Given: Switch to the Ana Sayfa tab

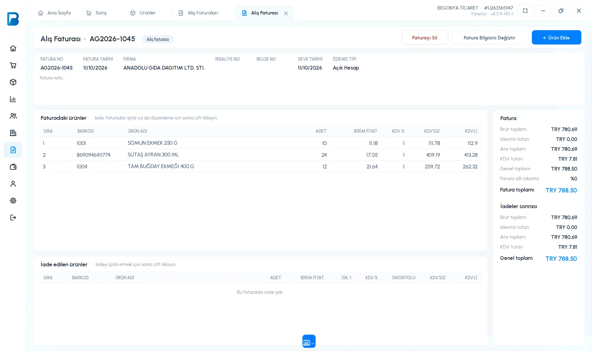Looking at the screenshot, I should click(55, 13).
